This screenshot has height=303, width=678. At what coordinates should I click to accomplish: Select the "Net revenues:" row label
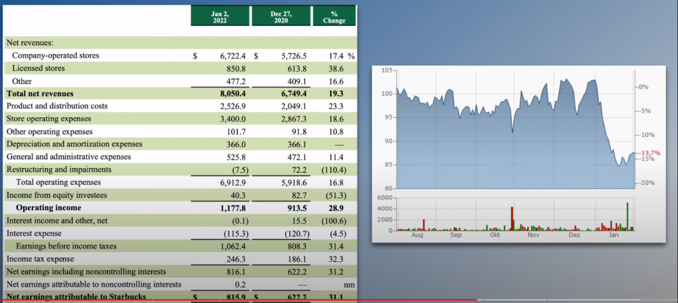pyautogui.click(x=28, y=43)
